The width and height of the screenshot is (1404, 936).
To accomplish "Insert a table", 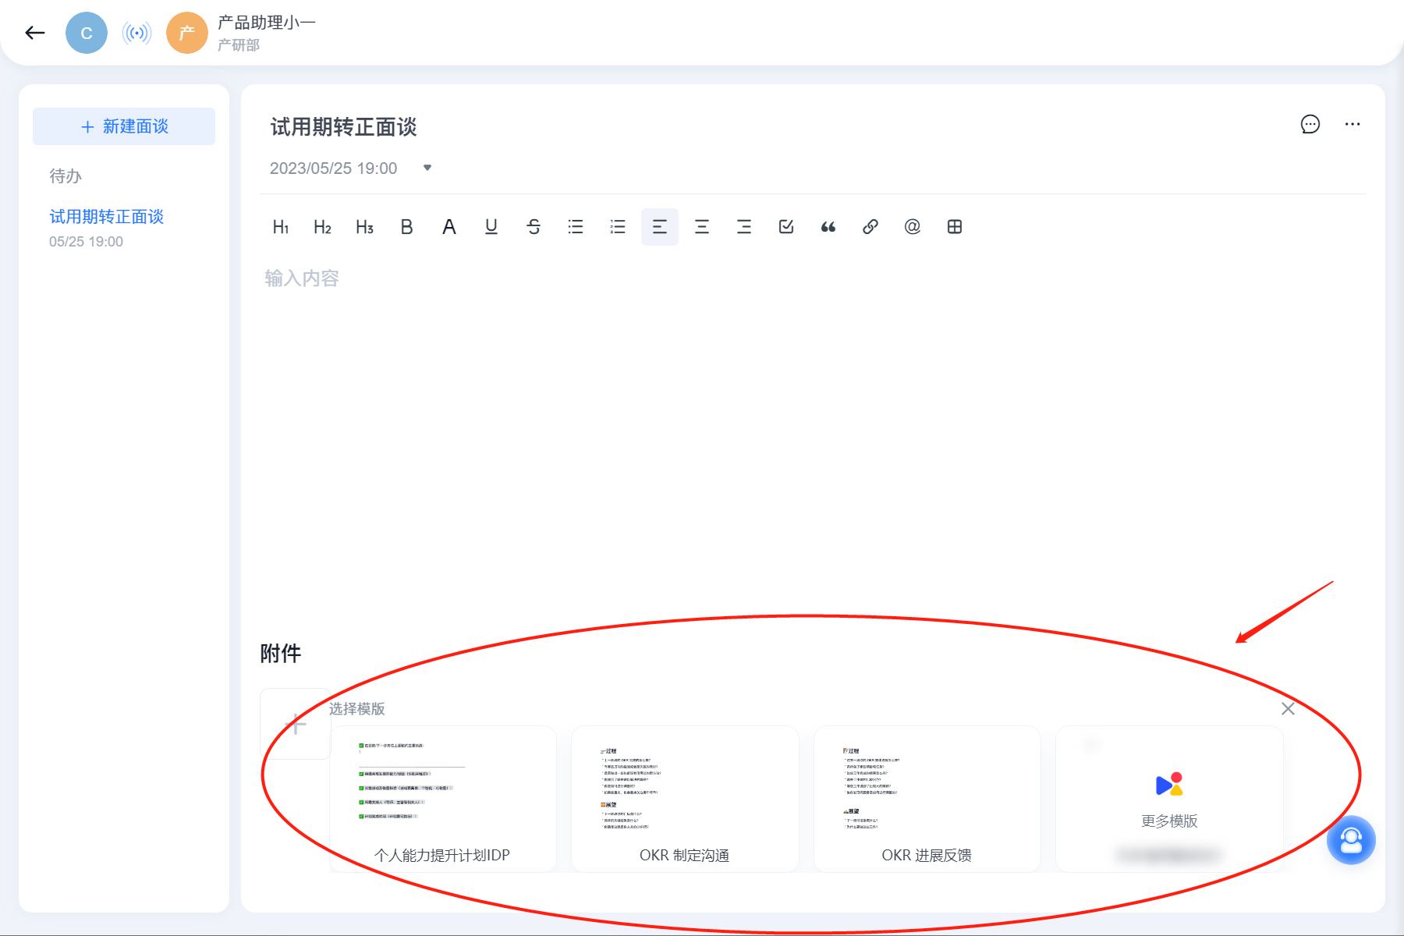I will click(x=955, y=227).
